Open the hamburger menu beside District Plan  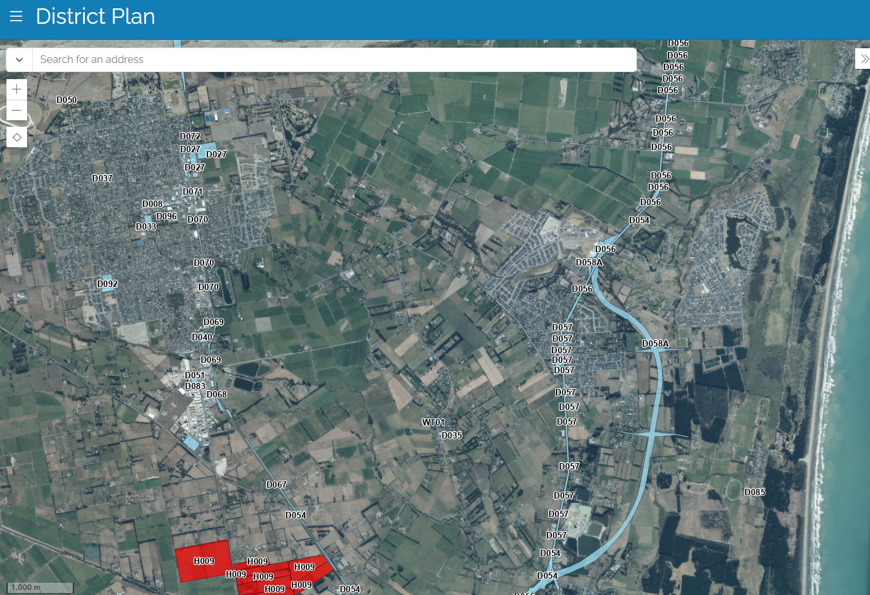(16, 17)
